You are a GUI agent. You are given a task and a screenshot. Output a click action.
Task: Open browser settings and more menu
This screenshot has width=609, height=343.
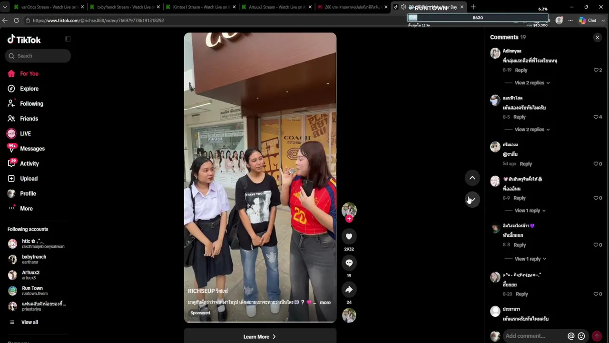570,20
